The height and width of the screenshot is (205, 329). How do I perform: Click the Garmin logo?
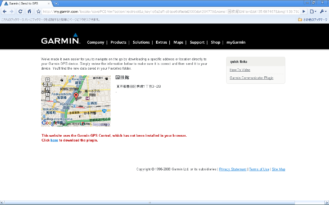click(61, 39)
